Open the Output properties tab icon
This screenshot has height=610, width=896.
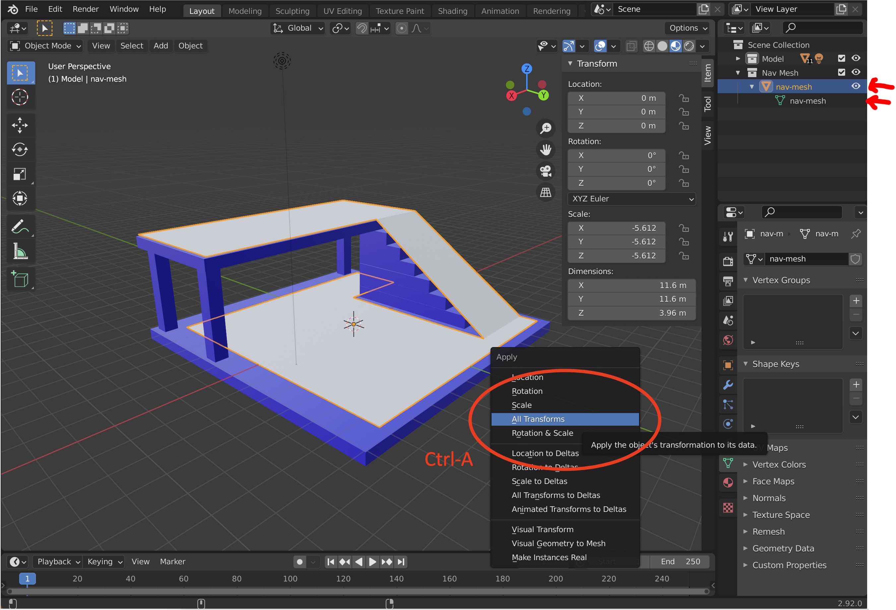point(728,281)
